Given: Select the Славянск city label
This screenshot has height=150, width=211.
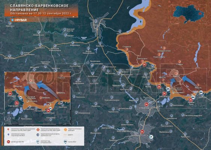Looking at the screenshot, I should tap(145, 108).
